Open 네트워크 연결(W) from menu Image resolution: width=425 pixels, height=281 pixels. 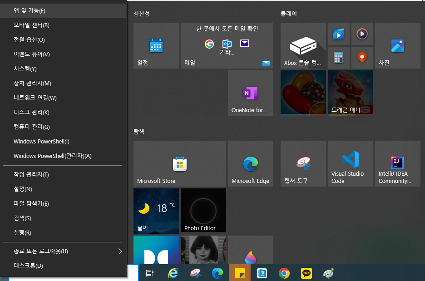pyautogui.click(x=63, y=98)
